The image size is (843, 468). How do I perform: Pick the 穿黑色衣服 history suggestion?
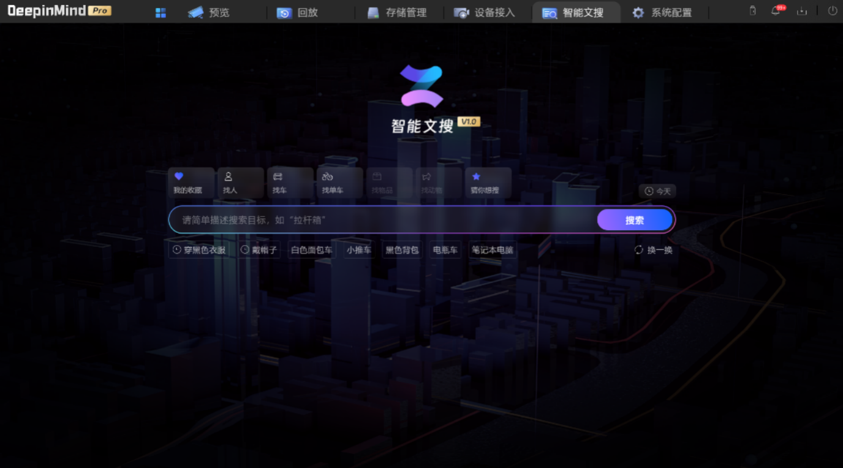[199, 250]
